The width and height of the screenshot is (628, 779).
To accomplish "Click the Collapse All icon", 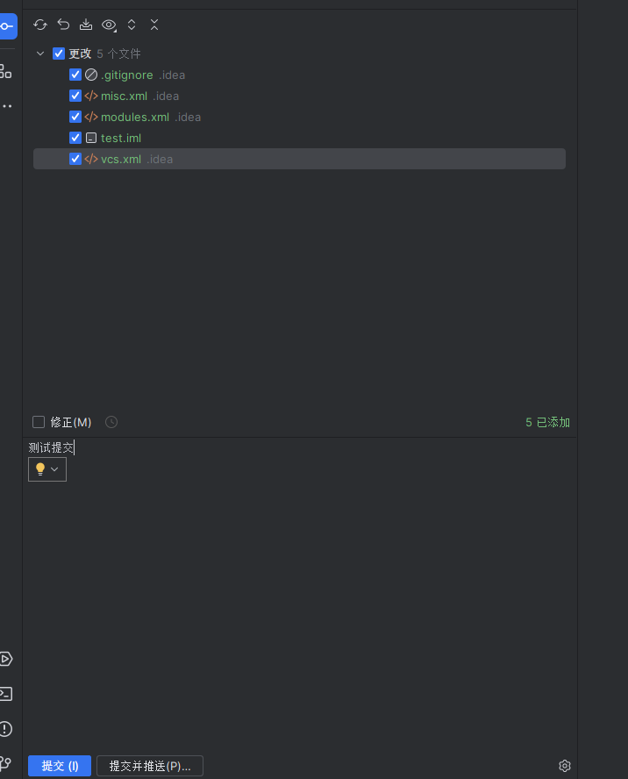I will click(154, 25).
